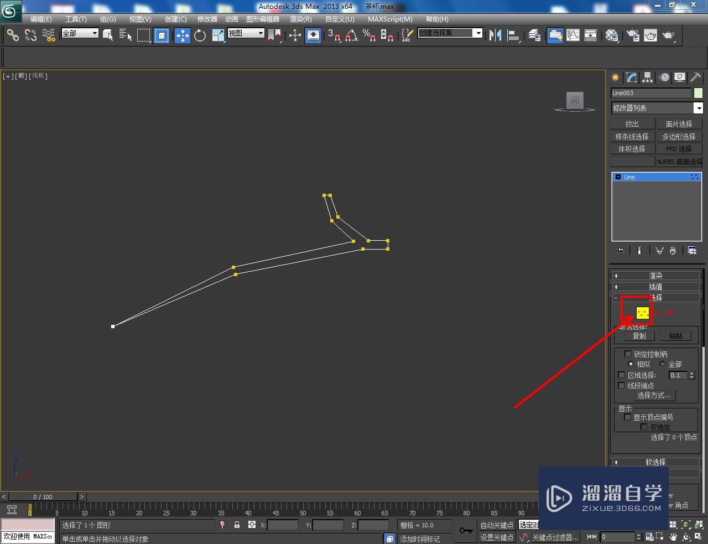This screenshot has width=708, height=544.
Task: Click the Vertex sub-object level icon
Action: click(x=642, y=313)
